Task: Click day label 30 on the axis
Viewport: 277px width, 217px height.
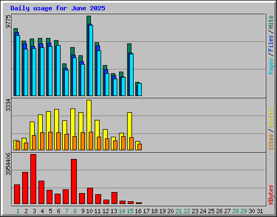Action: coord(252,211)
